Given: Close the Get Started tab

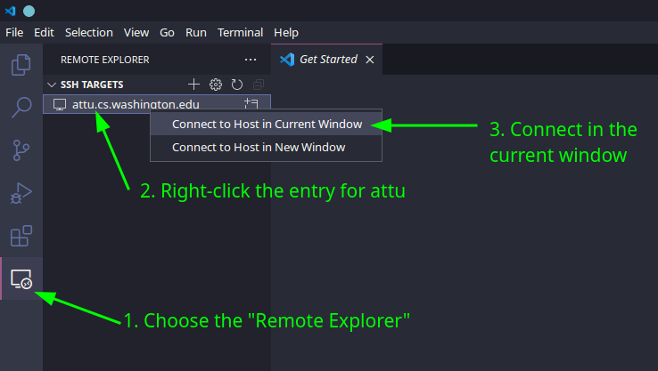Looking at the screenshot, I should 370,60.
